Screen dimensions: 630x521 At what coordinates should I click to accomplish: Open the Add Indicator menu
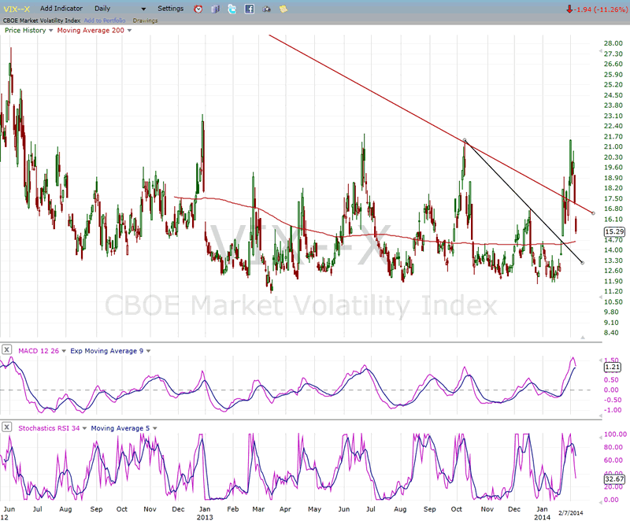tap(61, 9)
